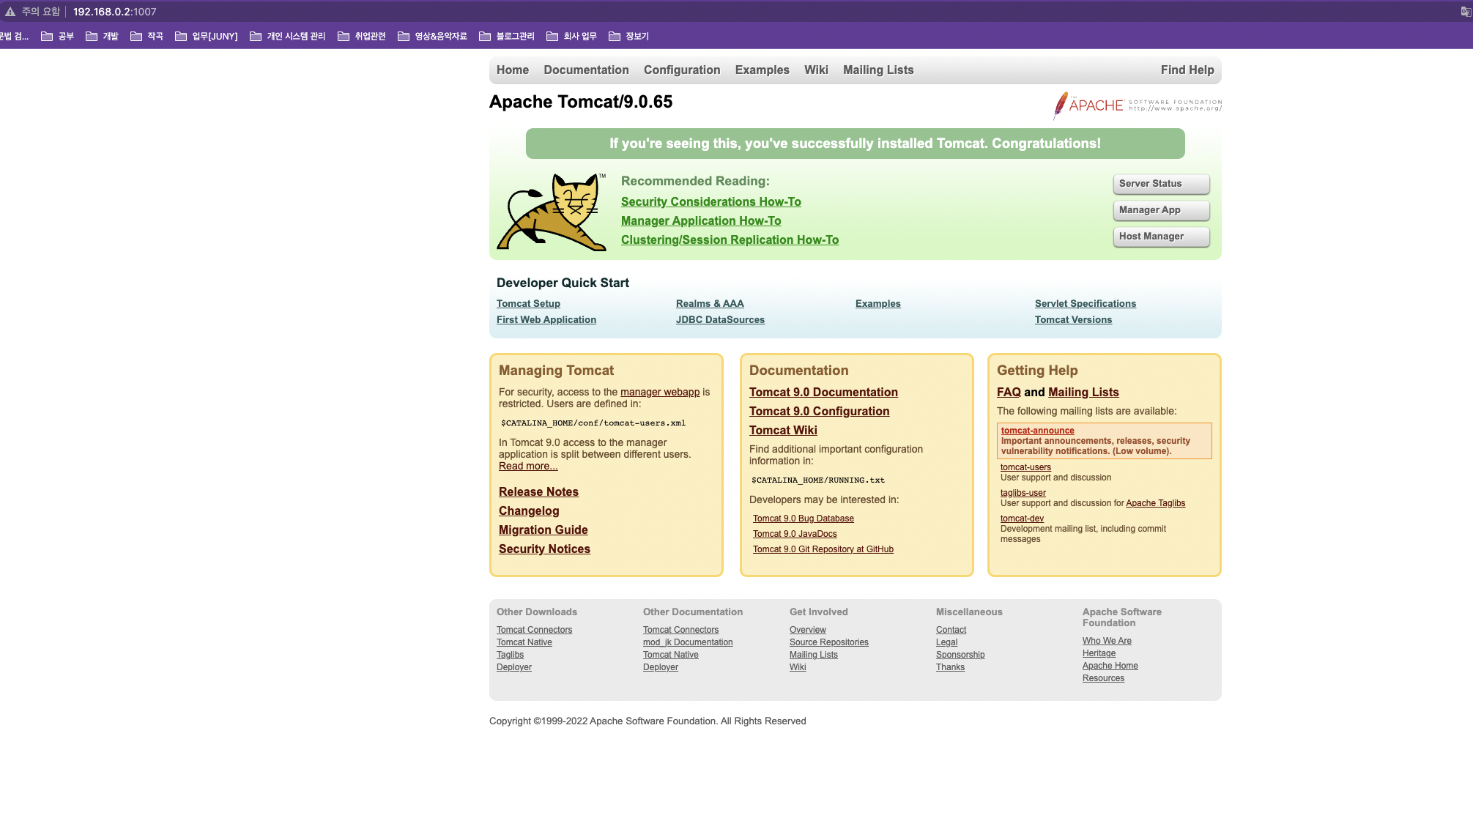Open the 공부 bookmark folder

click(x=58, y=36)
